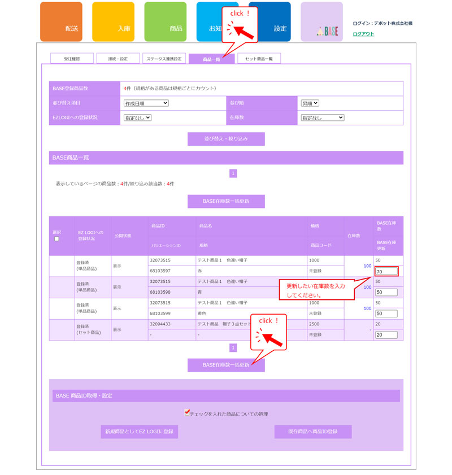
Task: Tick the 選択 select-all checkbox in table header
Action: coord(56,239)
